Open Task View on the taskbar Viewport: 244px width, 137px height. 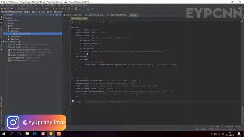tap(19, 134)
